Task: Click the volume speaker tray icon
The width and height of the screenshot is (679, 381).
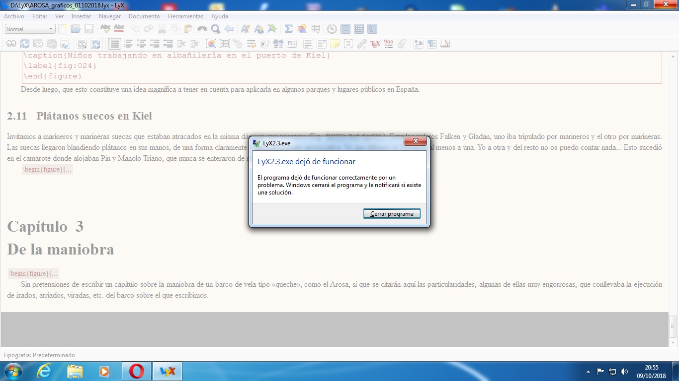Action: point(624,371)
